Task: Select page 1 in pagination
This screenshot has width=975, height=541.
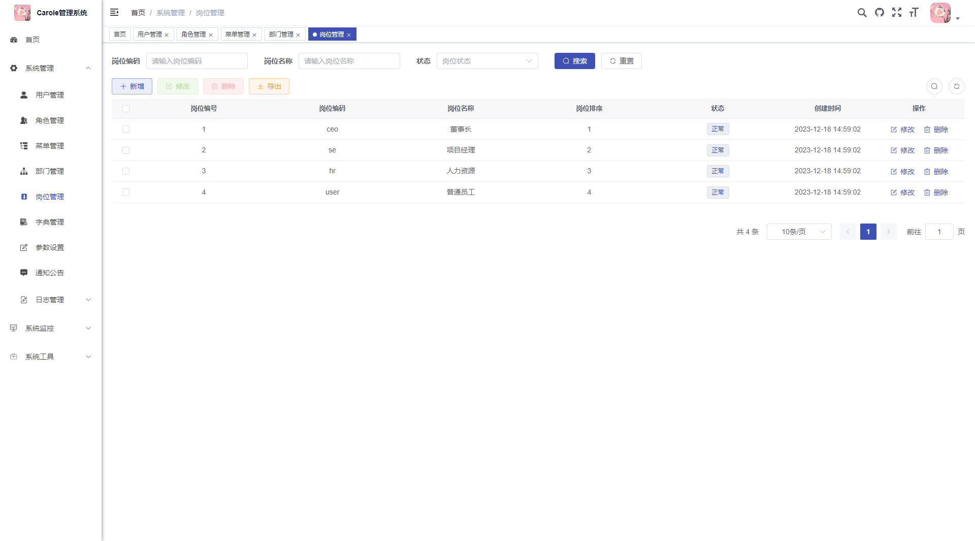Action: 868,232
